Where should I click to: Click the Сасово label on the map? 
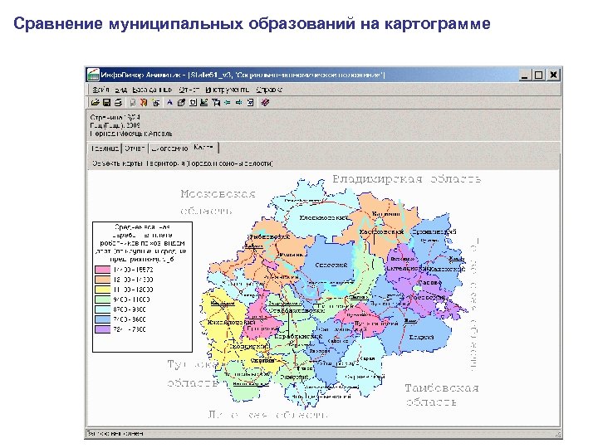429,283
